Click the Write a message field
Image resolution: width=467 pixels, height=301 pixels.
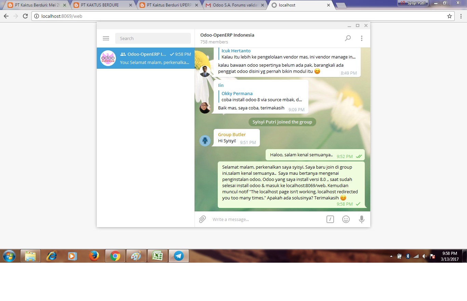(267, 219)
